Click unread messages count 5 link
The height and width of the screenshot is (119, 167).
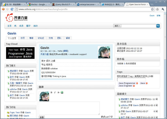(124, 64)
